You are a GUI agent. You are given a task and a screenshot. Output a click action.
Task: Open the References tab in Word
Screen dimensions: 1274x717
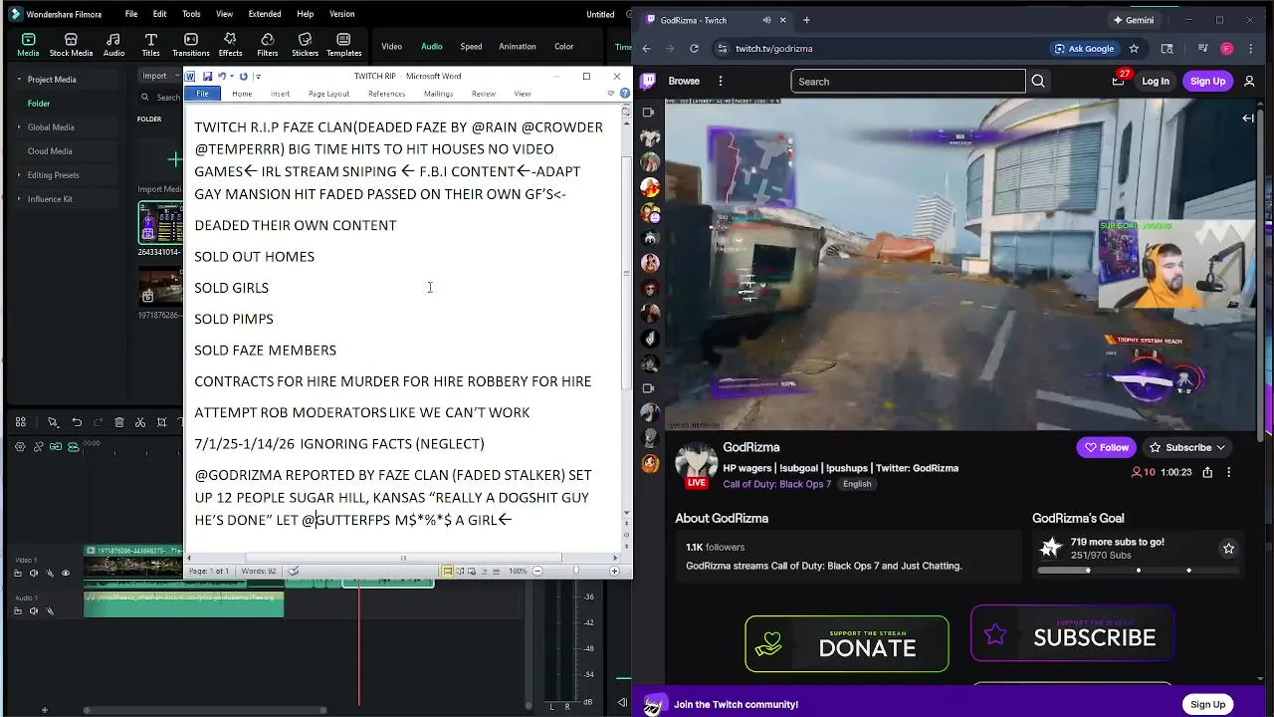click(386, 94)
